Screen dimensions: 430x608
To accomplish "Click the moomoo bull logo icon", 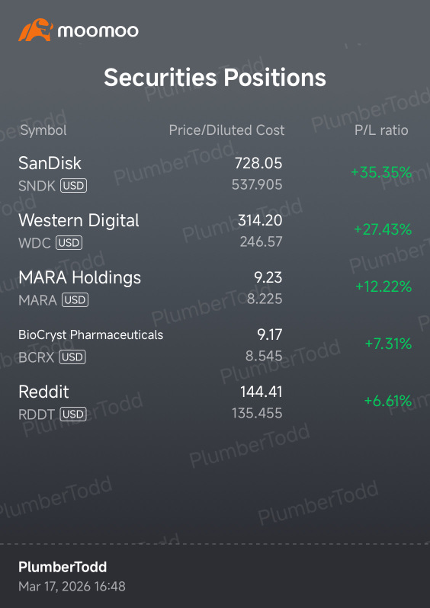I will 36,30.
